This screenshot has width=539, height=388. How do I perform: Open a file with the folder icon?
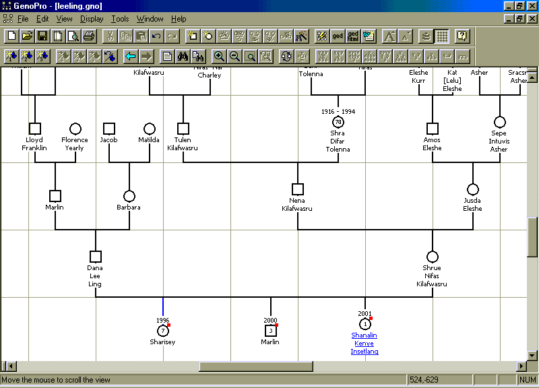(27, 36)
